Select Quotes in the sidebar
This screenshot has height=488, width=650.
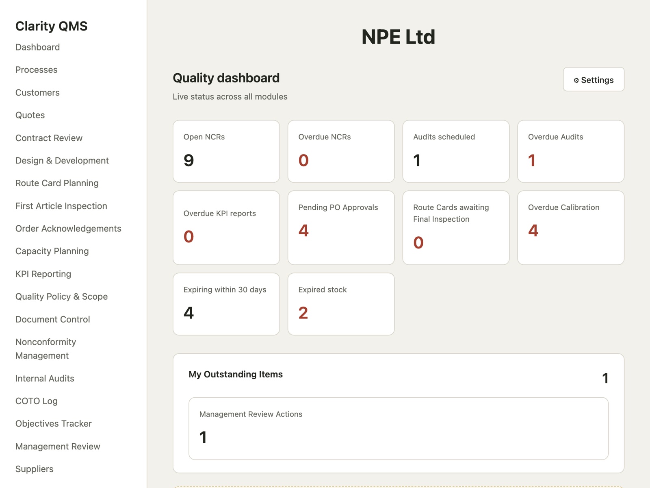click(x=30, y=115)
